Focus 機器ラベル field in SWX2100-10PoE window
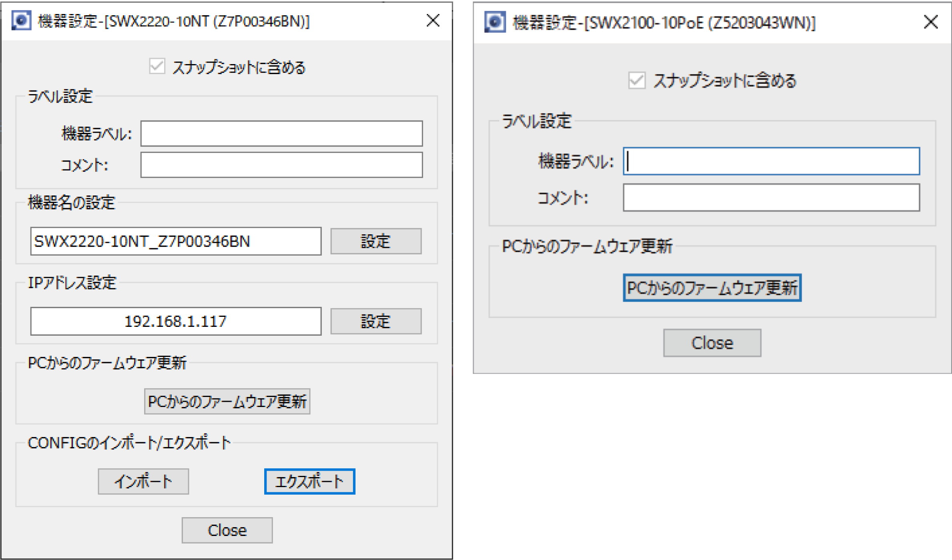The image size is (952, 560). (x=771, y=161)
